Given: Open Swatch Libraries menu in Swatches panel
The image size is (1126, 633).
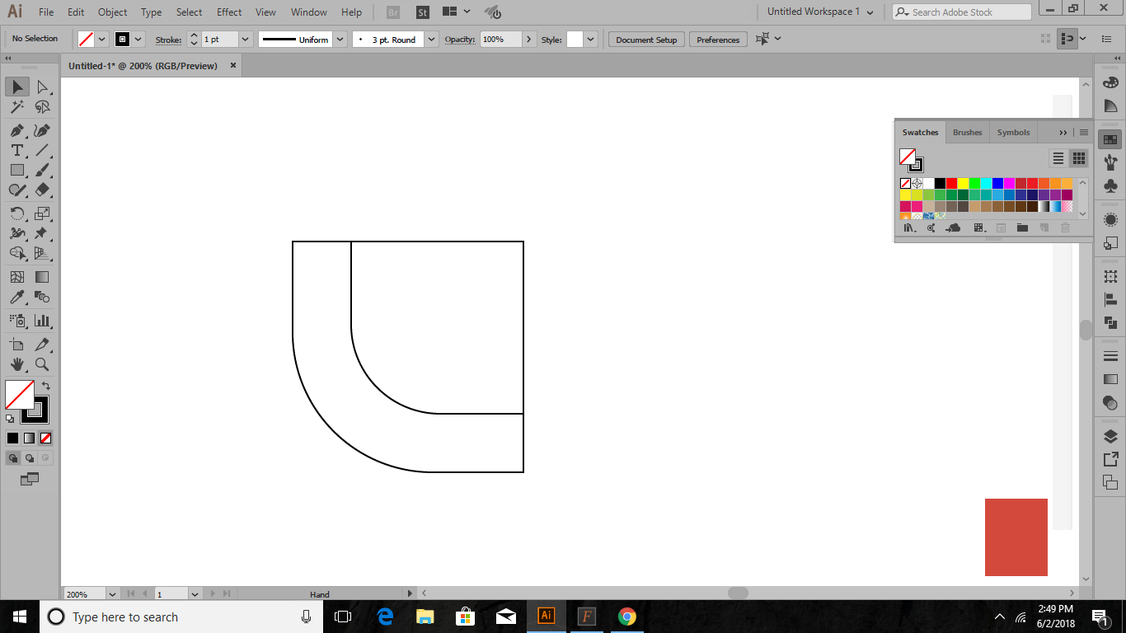Looking at the screenshot, I should (910, 228).
